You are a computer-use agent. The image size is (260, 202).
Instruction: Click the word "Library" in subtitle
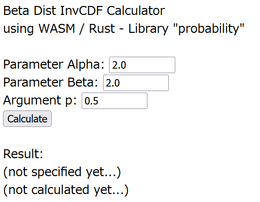coord(148,29)
